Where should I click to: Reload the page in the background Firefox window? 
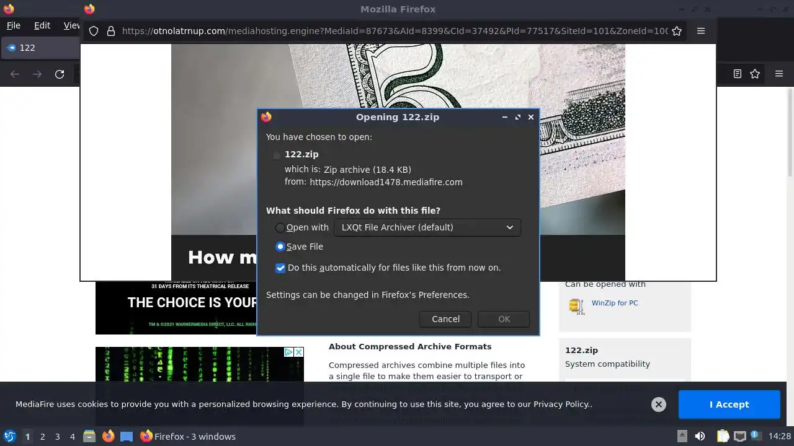[60, 74]
